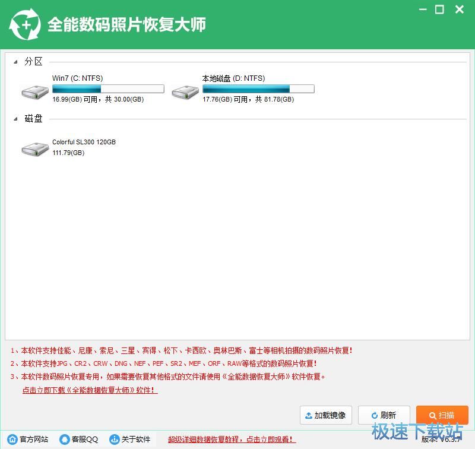Screen dimensions: 475x449
Task: Click the C: drive usage bar
Action: pyautogui.click(x=108, y=88)
